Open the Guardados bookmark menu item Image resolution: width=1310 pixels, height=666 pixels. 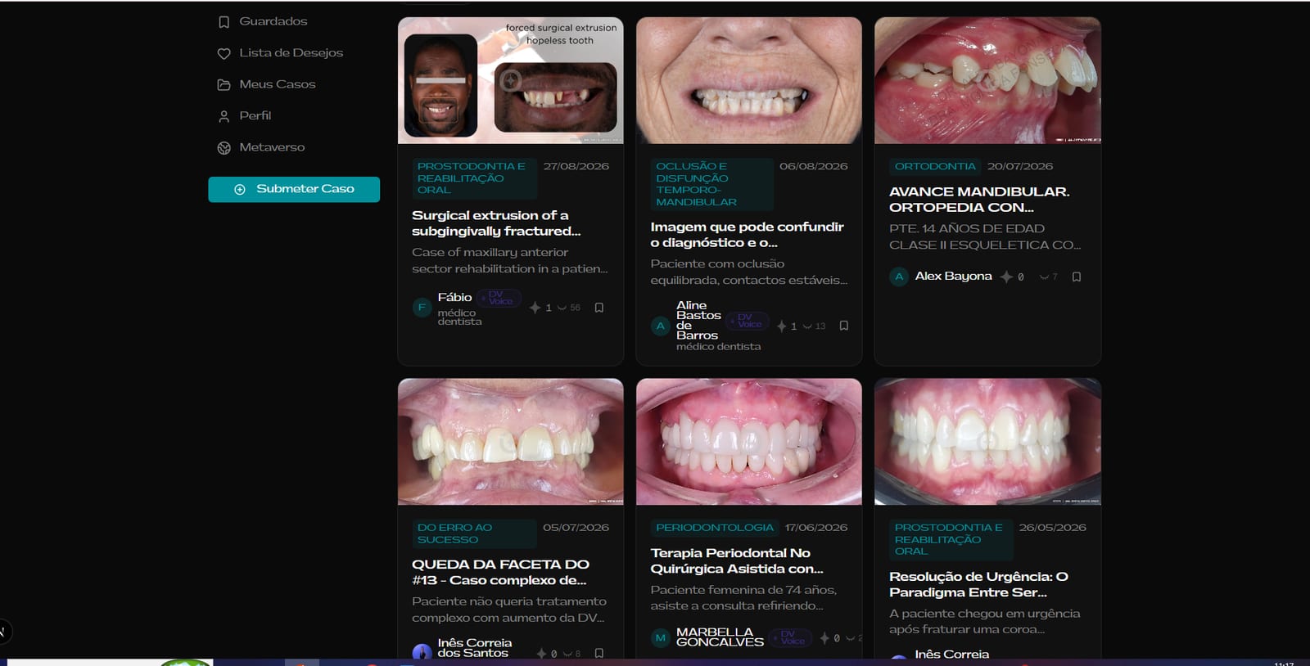[x=262, y=21]
